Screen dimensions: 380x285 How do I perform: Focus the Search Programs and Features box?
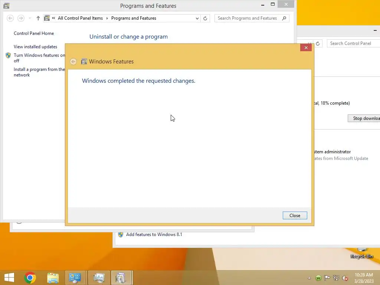(x=252, y=18)
